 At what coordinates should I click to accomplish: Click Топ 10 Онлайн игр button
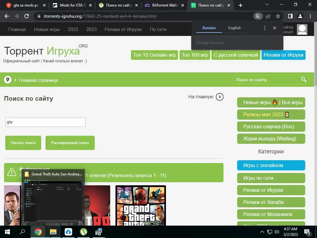154,55
